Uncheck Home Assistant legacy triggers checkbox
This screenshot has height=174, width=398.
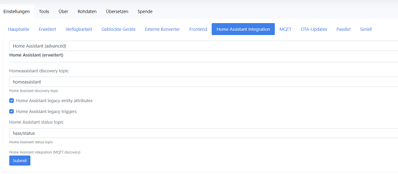(x=11, y=112)
